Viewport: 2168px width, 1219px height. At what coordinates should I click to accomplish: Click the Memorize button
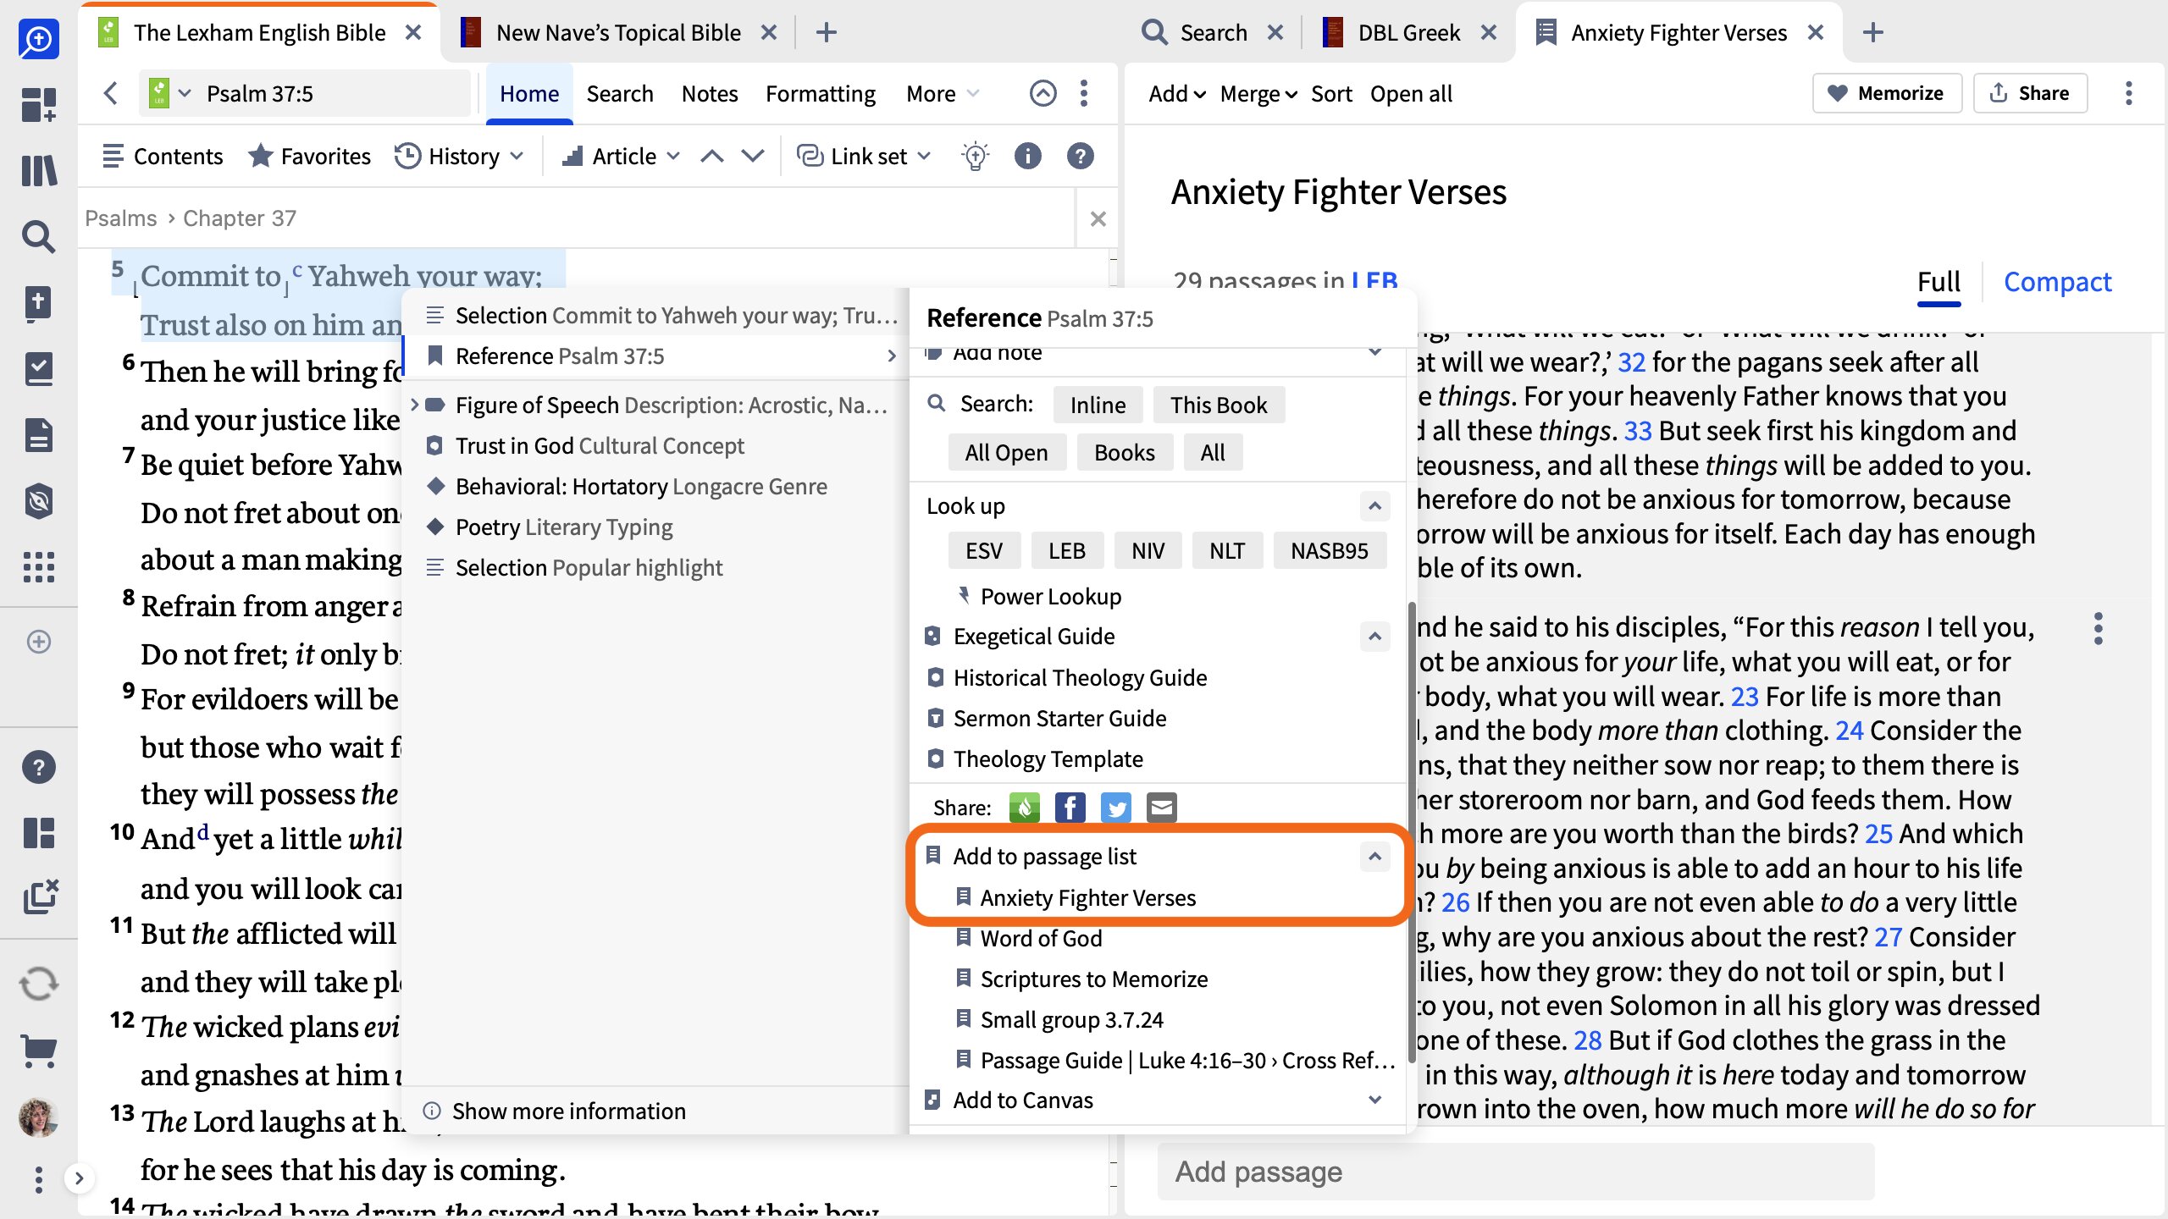pyautogui.click(x=1887, y=93)
